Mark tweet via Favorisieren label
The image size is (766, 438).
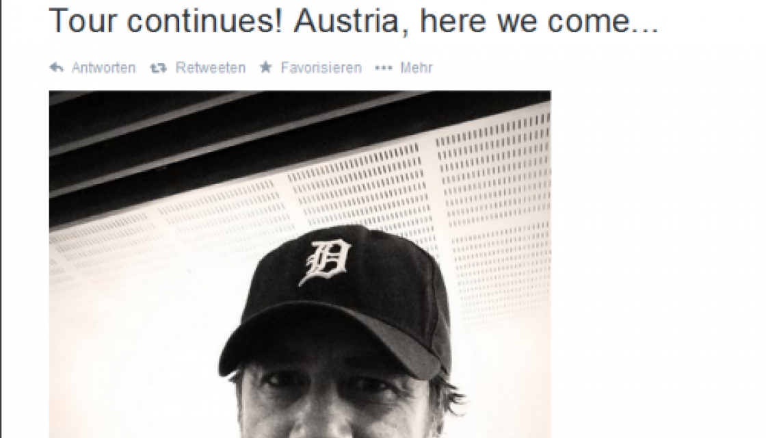point(321,68)
